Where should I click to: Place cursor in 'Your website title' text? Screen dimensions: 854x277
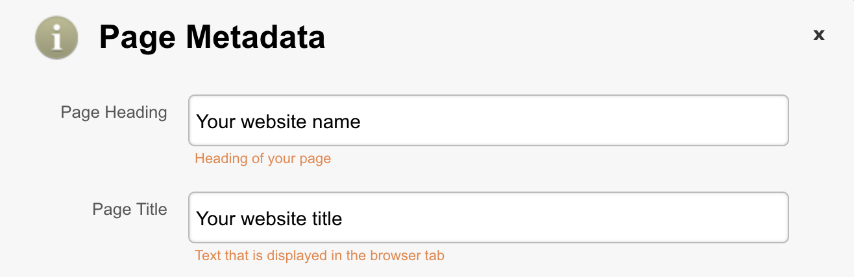pos(269,219)
